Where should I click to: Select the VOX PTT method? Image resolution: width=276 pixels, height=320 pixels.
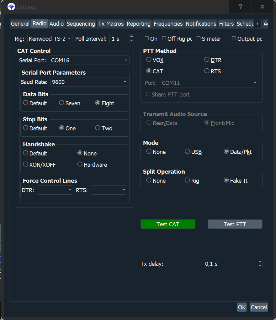click(x=149, y=60)
